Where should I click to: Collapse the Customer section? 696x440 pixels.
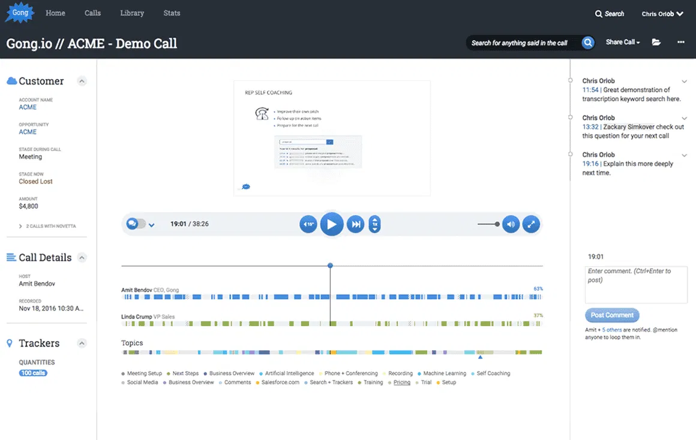point(82,81)
